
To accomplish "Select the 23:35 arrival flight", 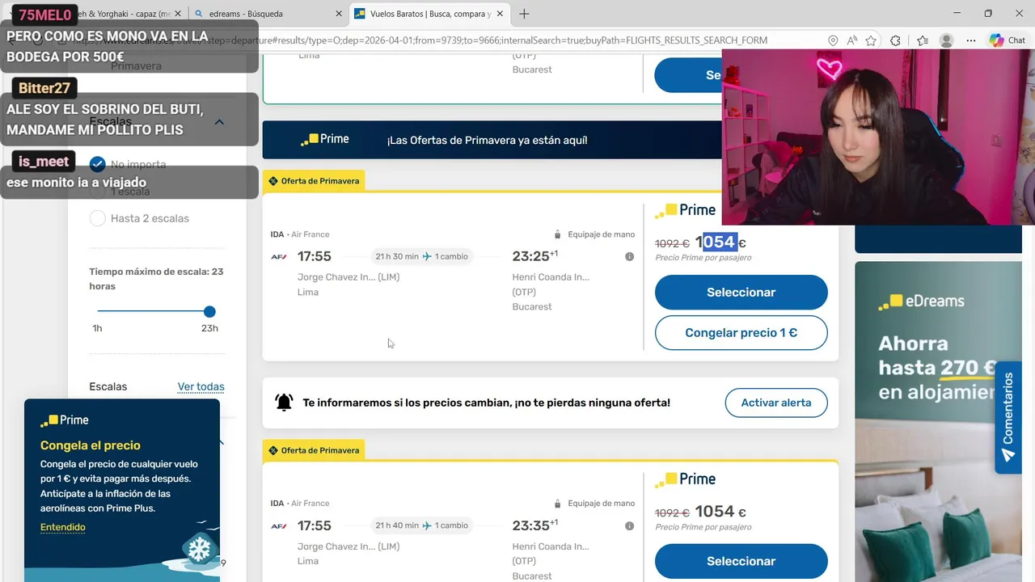I will (x=741, y=561).
